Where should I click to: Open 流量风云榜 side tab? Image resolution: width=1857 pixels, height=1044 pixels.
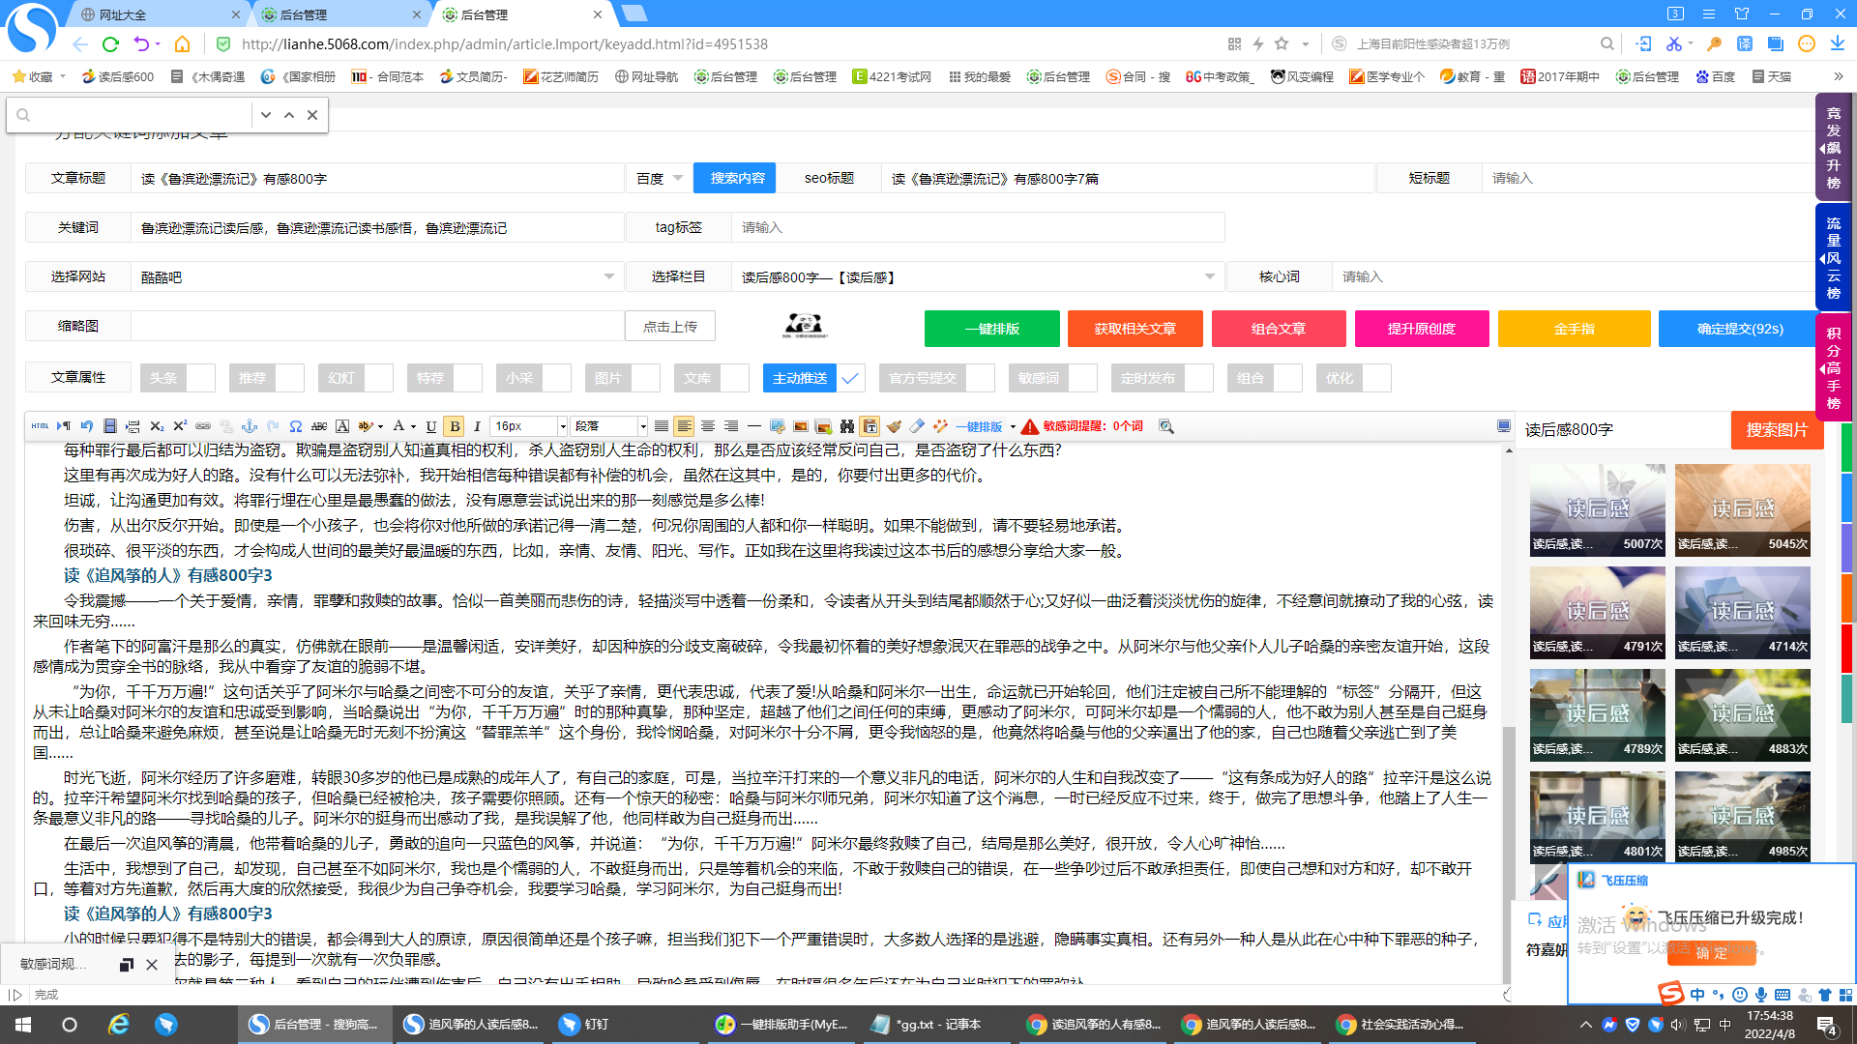[x=1833, y=257]
